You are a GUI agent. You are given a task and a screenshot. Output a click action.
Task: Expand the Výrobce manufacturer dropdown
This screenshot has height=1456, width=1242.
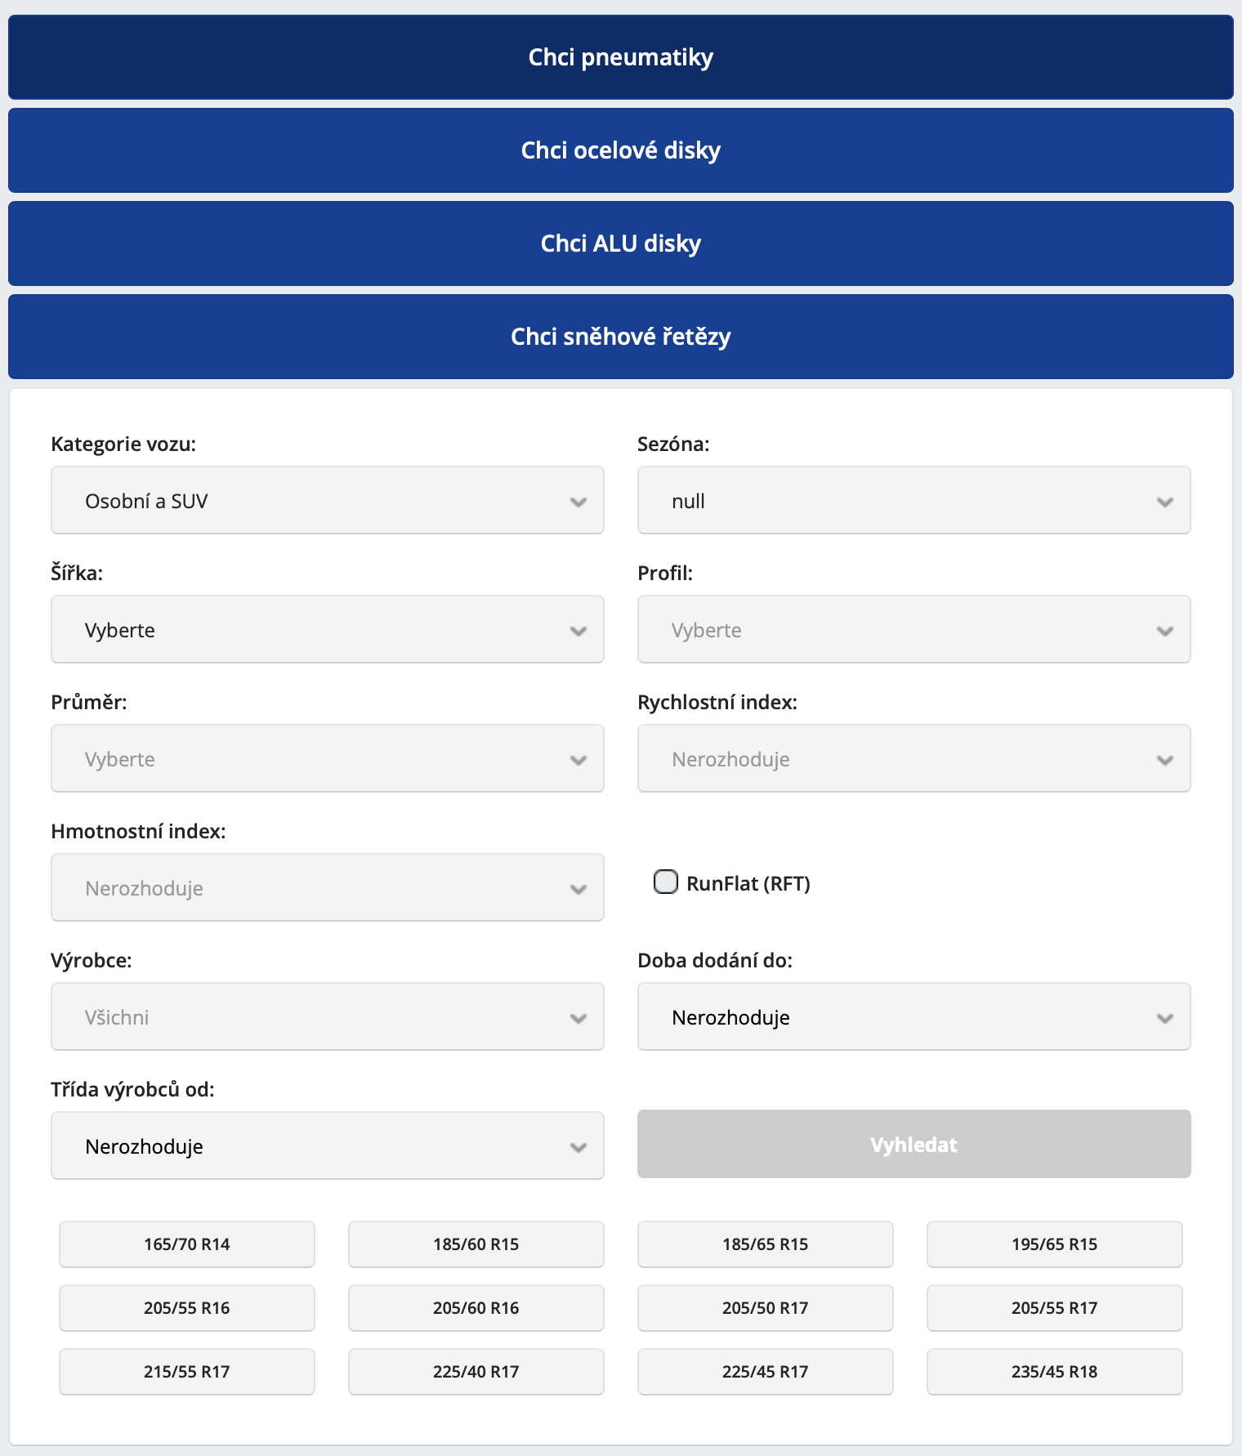click(x=327, y=1017)
